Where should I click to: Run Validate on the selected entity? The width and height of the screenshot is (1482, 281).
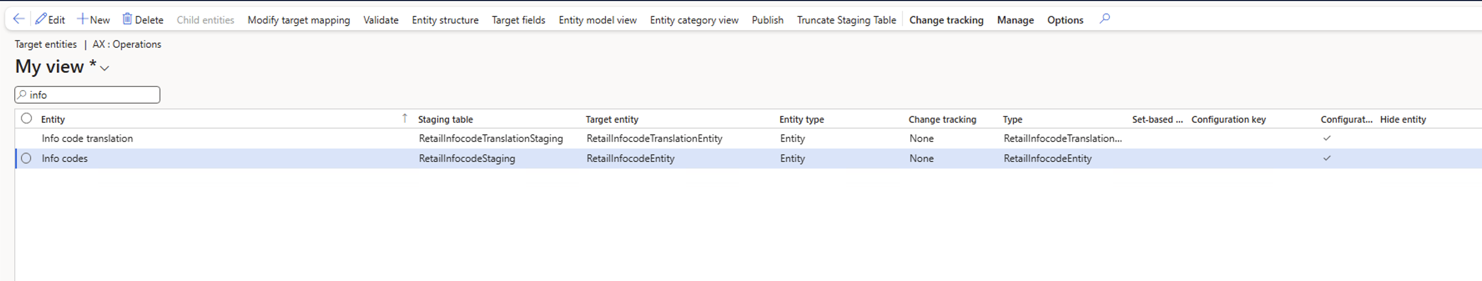click(x=381, y=20)
